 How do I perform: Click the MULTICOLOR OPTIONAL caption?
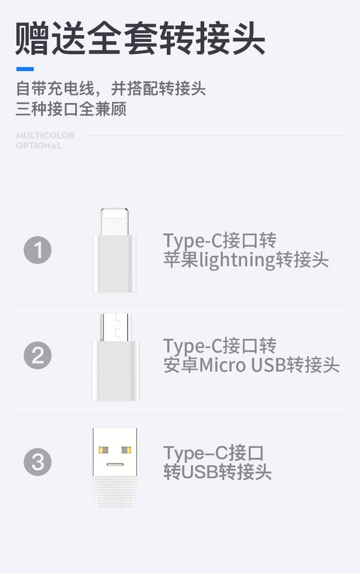pos(45,140)
